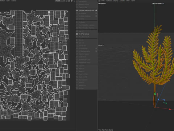
Task: Click the Perspective viewport label
Action: click(102, 4)
